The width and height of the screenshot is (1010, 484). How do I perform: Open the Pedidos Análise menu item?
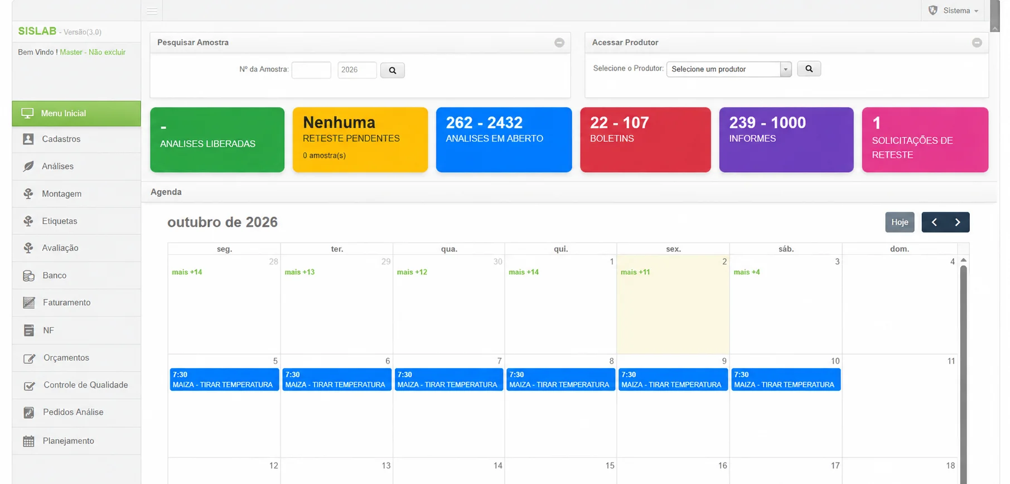point(76,412)
